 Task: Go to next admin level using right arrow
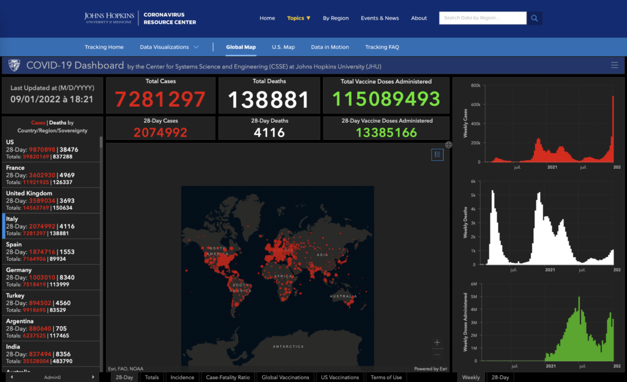(93, 377)
